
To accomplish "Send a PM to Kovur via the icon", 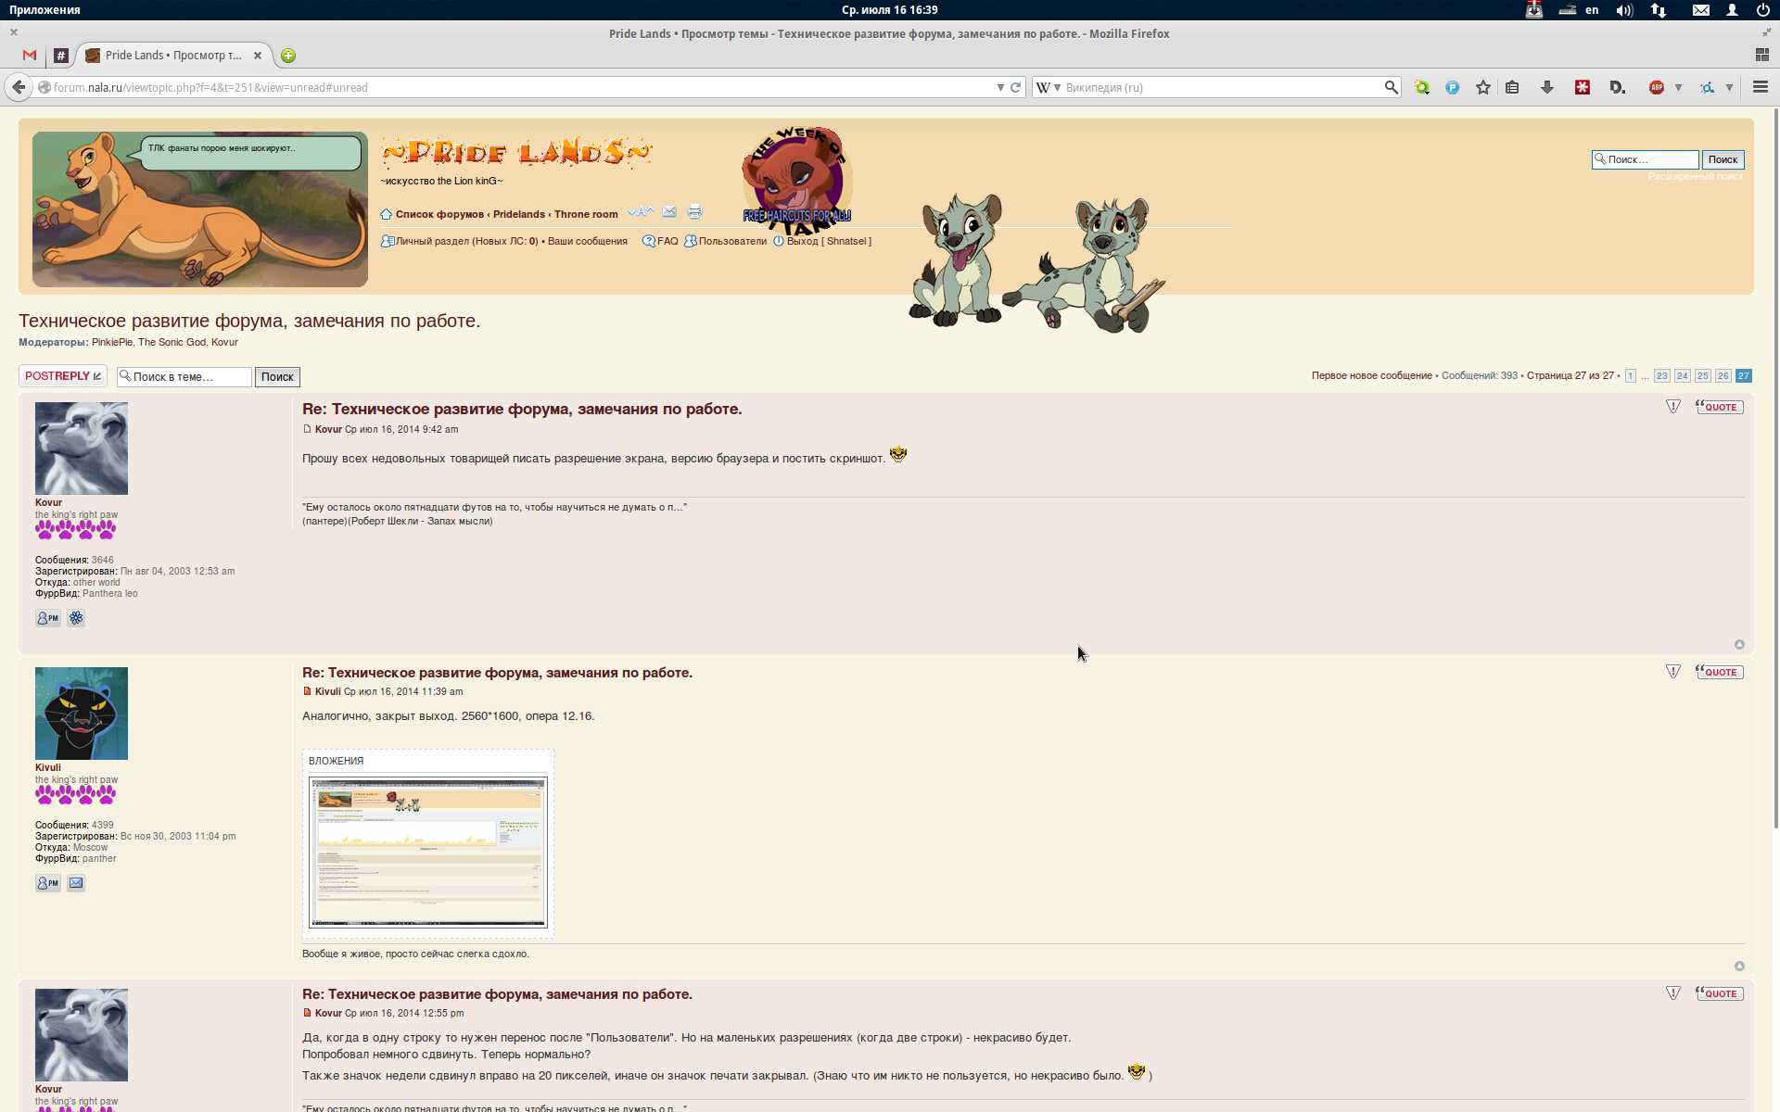I will (x=47, y=618).
